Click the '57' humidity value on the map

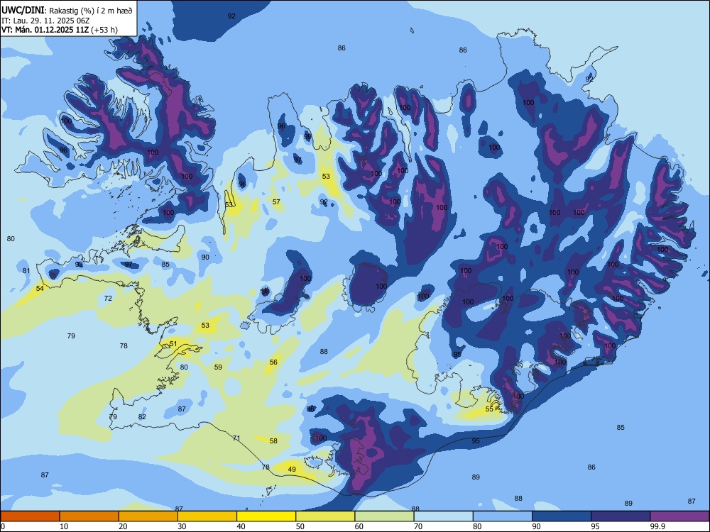(x=276, y=201)
